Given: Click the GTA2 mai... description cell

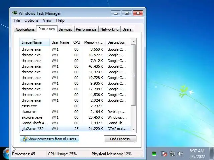Looking at the screenshot, I should 117,129.
